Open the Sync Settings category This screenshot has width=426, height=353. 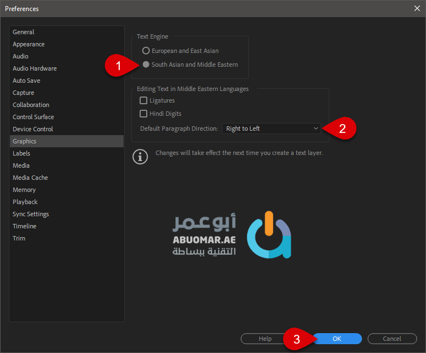pyautogui.click(x=31, y=214)
